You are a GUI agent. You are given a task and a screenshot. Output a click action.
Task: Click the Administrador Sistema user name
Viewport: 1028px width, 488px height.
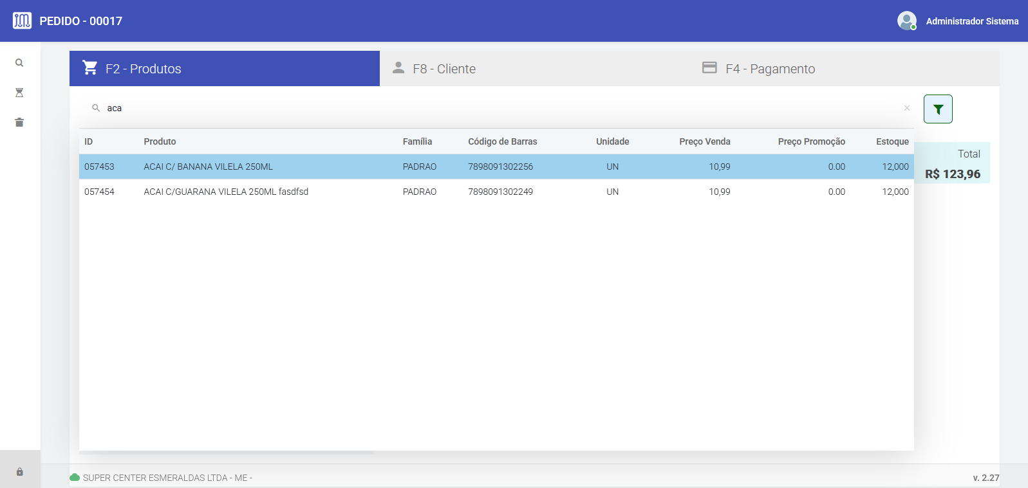[x=972, y=21]
